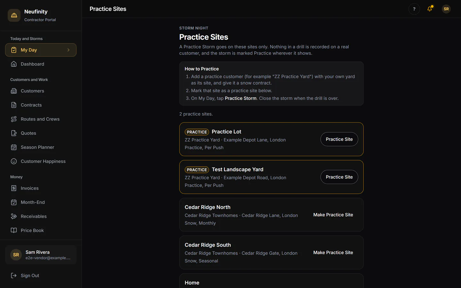Image resolution: width=461 pixels, height=288 pixels.
Task: Click the Receivables hand-coin icon
Action: click(x=14, y=216)
